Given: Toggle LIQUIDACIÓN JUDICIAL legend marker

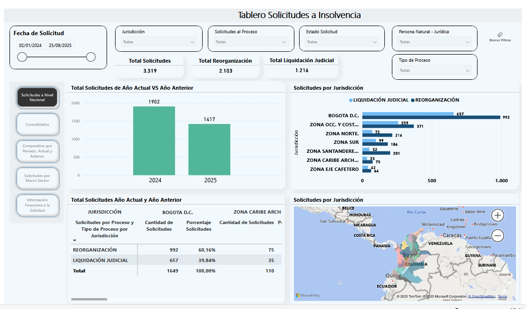Looking at the screenshot, I should click(x=351, y=100).
